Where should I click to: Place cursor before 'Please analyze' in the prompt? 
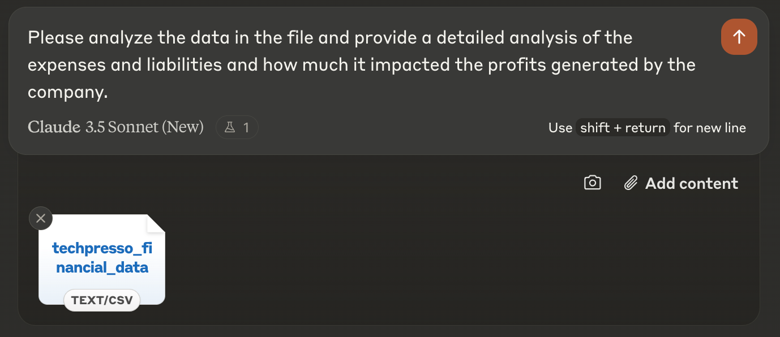pyautogui.click(x=28, y=38)
